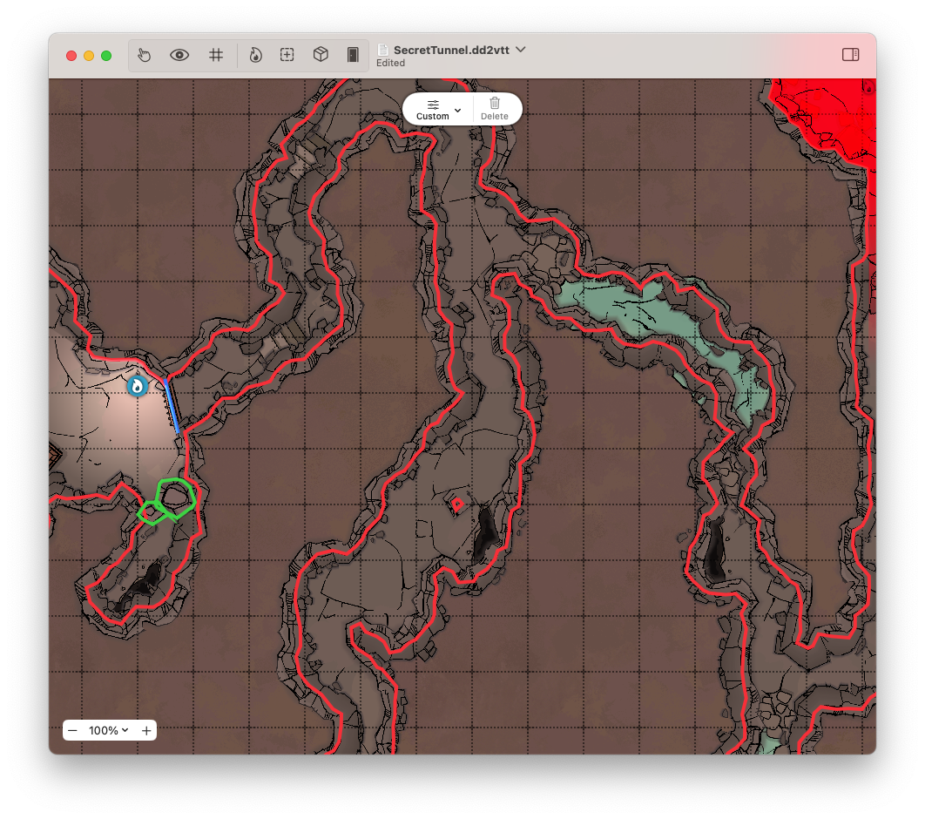The width and height of the screenshot is (925, 819).
Task: Click the small red diamond wall marker
Action: (456, 504)
